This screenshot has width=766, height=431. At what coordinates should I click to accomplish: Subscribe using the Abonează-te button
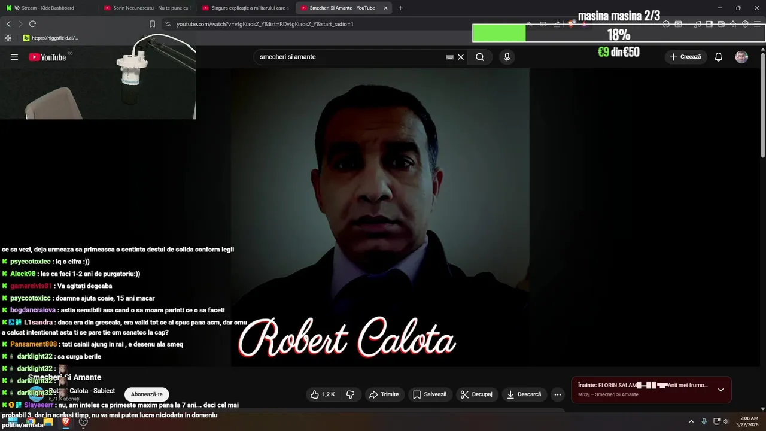pos(147,394)
